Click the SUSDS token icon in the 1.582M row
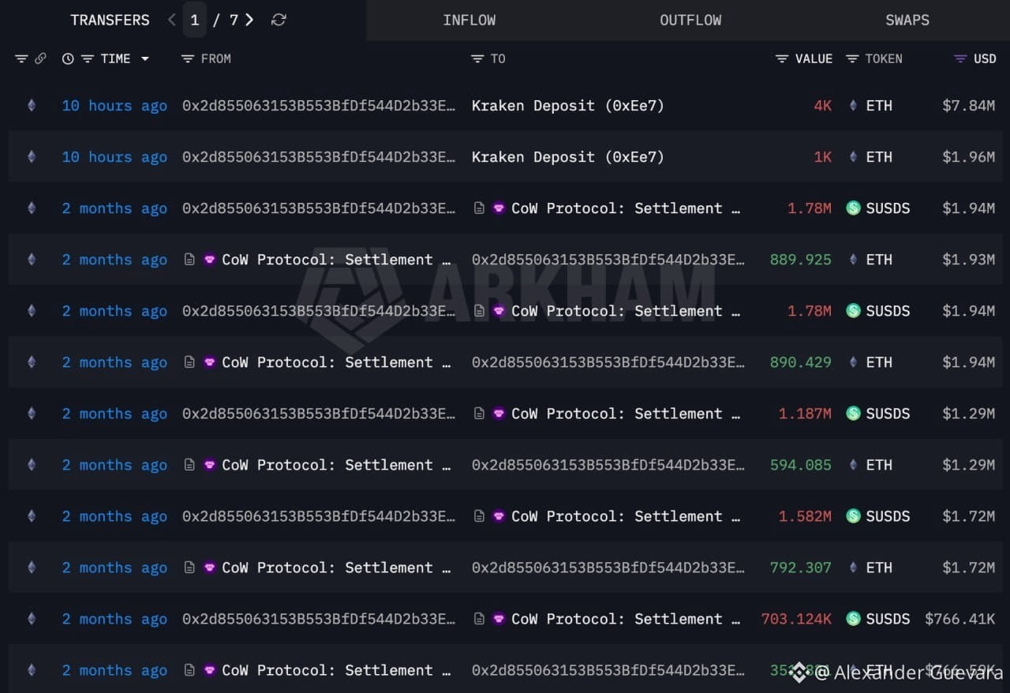Viewport: 1010px width, 693px height. tap(853, 515)
